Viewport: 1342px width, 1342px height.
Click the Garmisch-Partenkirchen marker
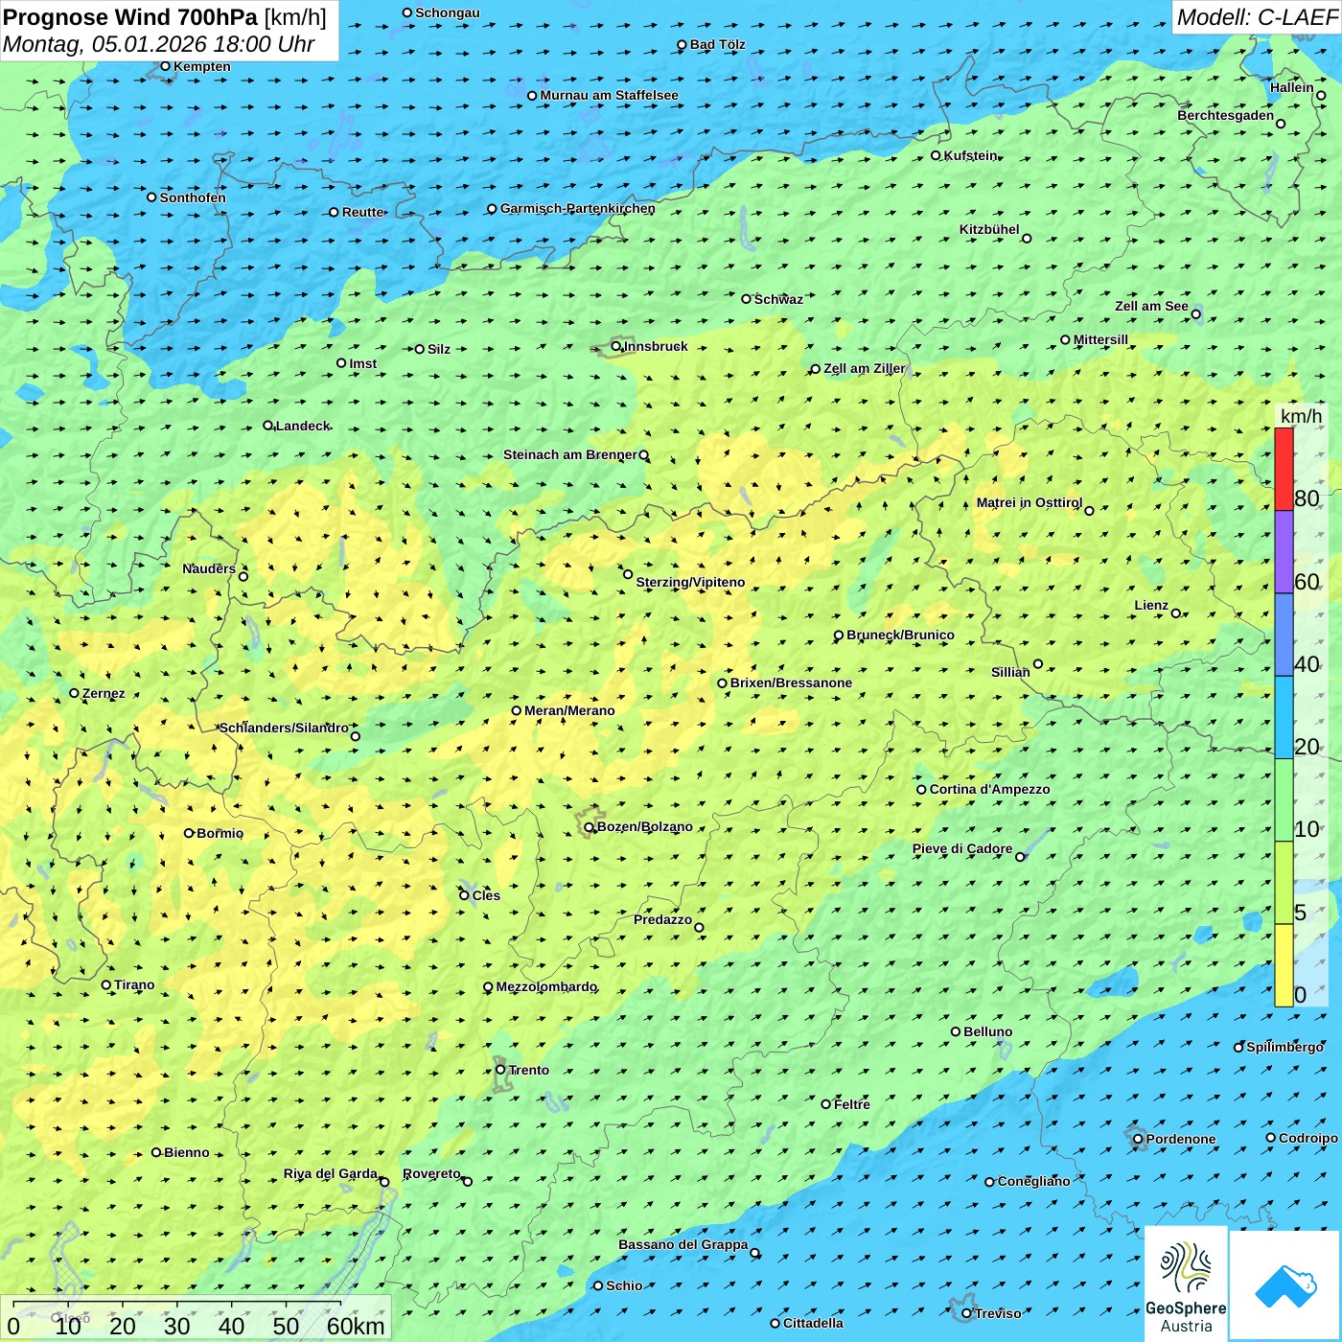(493, 209)
